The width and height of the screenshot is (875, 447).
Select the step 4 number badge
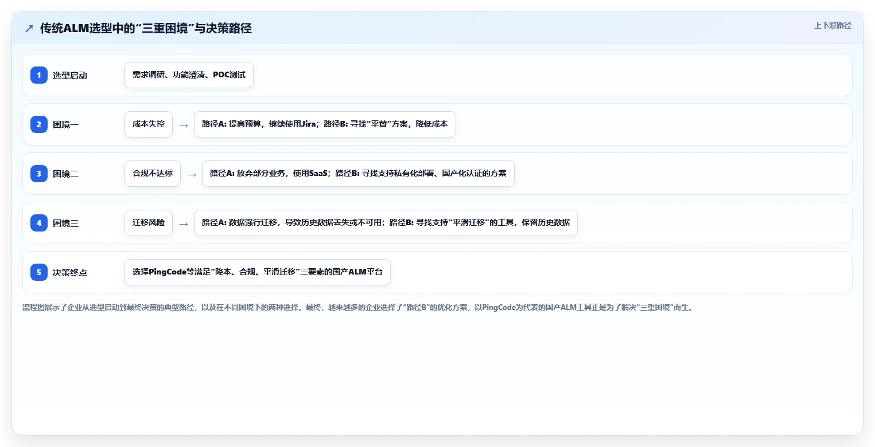pyautogui.click(x=39, y=223)
